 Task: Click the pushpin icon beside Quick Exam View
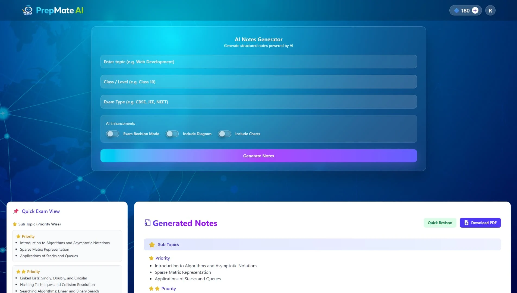pos(16,211)
